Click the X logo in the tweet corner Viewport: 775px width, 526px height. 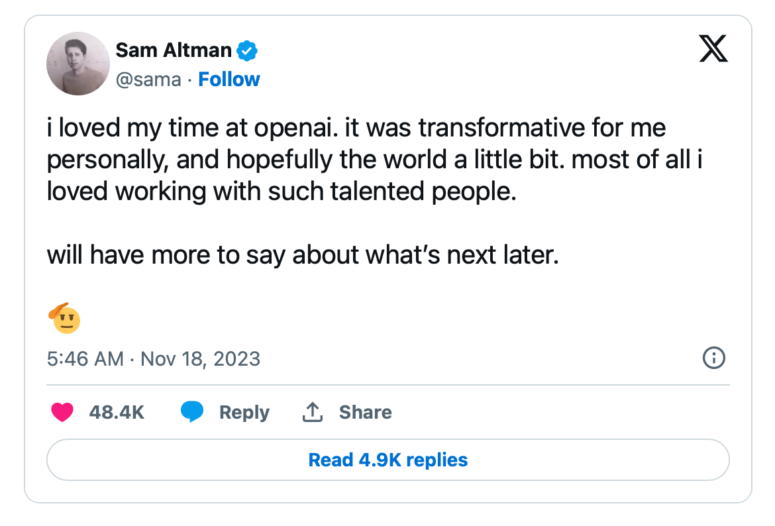(x=713, y=50)
